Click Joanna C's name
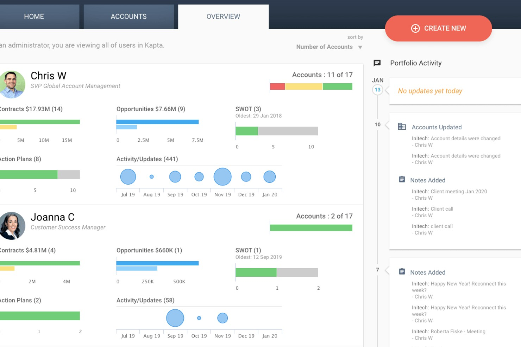 click(x=53, y=217)
